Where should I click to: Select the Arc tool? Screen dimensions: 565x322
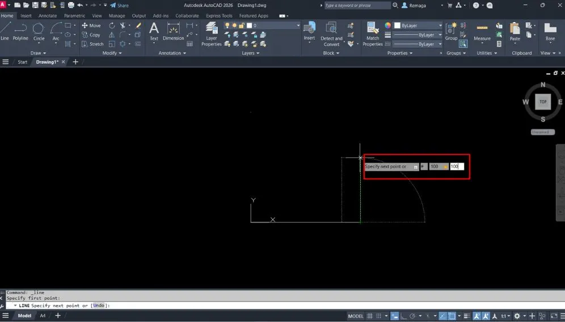coord(56,31)
